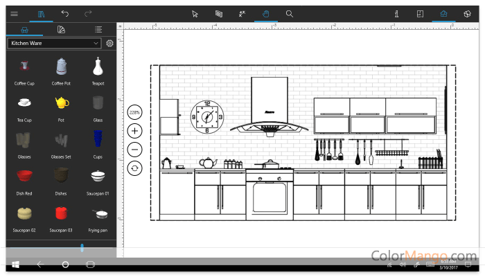Open the furniture objects library tab

click(x=24, y=29)
